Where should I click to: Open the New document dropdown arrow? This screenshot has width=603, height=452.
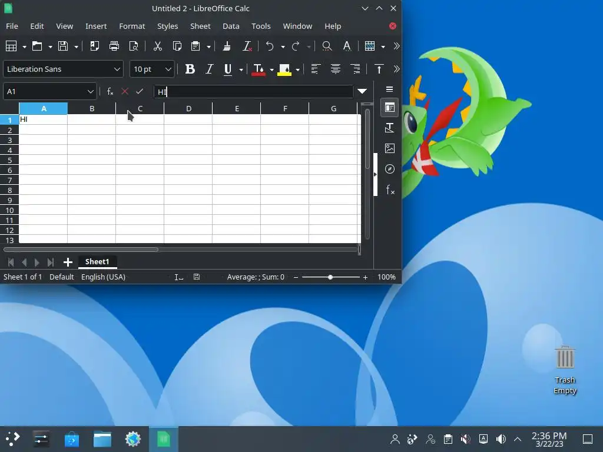coord(24,47)
